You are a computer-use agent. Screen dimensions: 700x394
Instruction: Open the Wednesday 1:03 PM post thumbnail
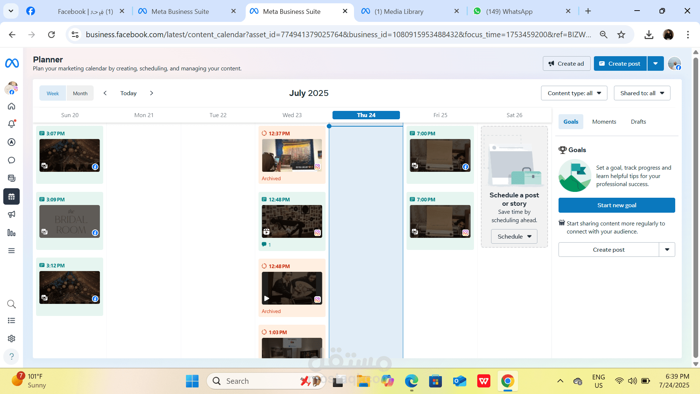292,348
